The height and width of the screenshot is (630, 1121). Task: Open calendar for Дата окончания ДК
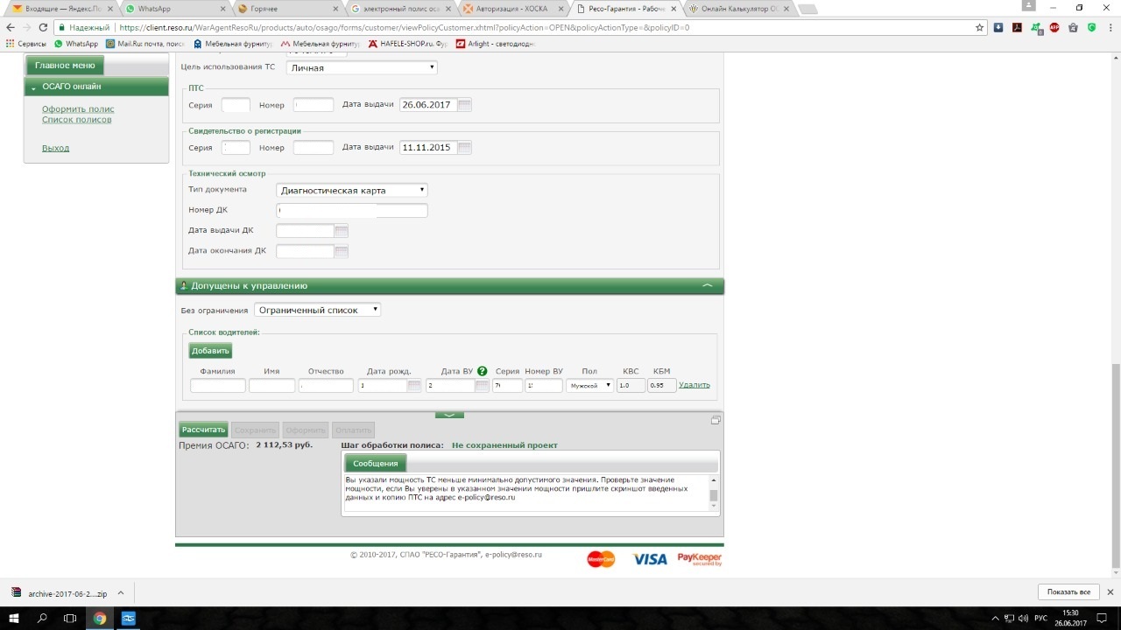coord(342,252)
